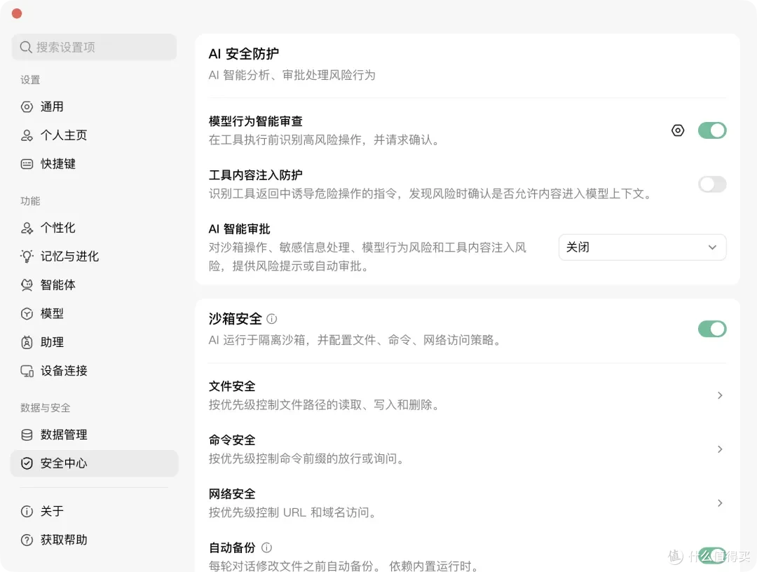The image size is (757, 572).
Task: Select 安全中心 in sidebar
Action: pos(94,463)
